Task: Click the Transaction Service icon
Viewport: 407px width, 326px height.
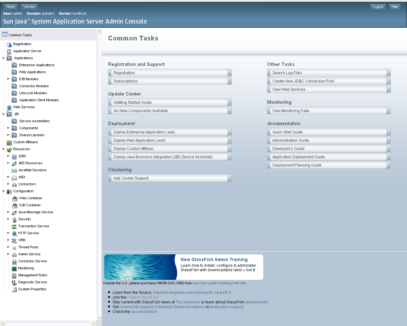Action: point(14,226)
